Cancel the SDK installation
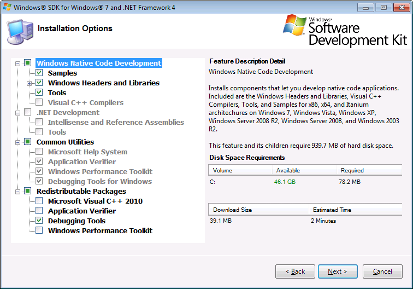Viewport: 413px width, 289px height. click(x=382, y=271)
